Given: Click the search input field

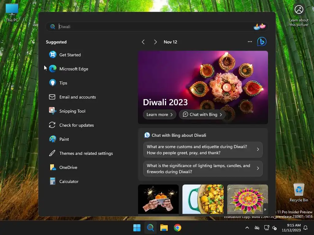Looking at the screenshot, I should tap(157, 27).
